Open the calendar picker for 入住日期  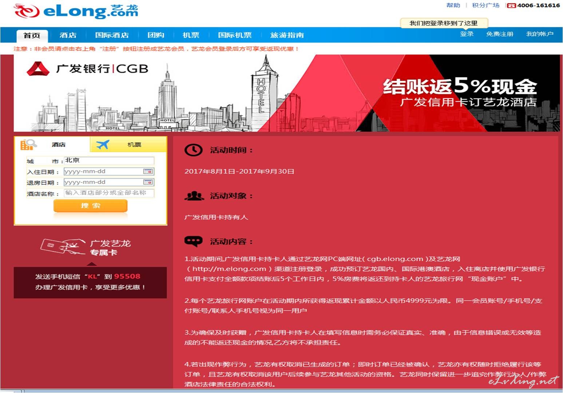click(x=148, y=171)
